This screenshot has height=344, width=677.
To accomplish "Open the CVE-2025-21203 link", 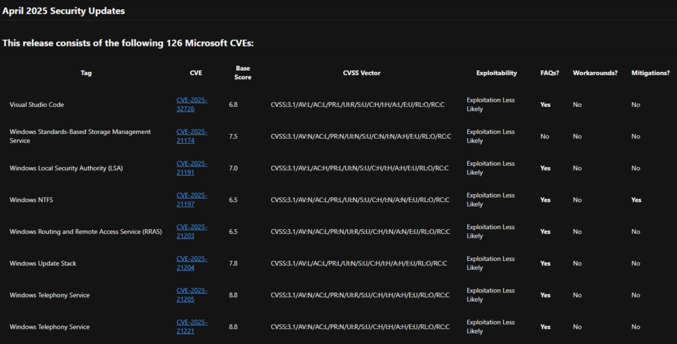I will 192,232.
